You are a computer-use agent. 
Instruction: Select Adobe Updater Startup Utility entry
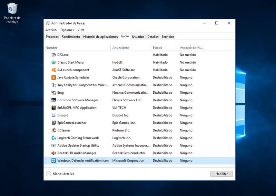pos(78,146)
